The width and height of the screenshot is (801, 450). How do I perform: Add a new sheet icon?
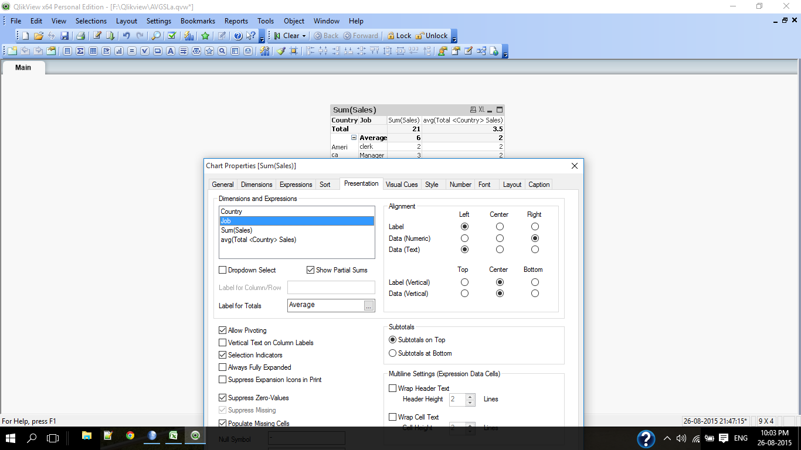click(12, 51)
